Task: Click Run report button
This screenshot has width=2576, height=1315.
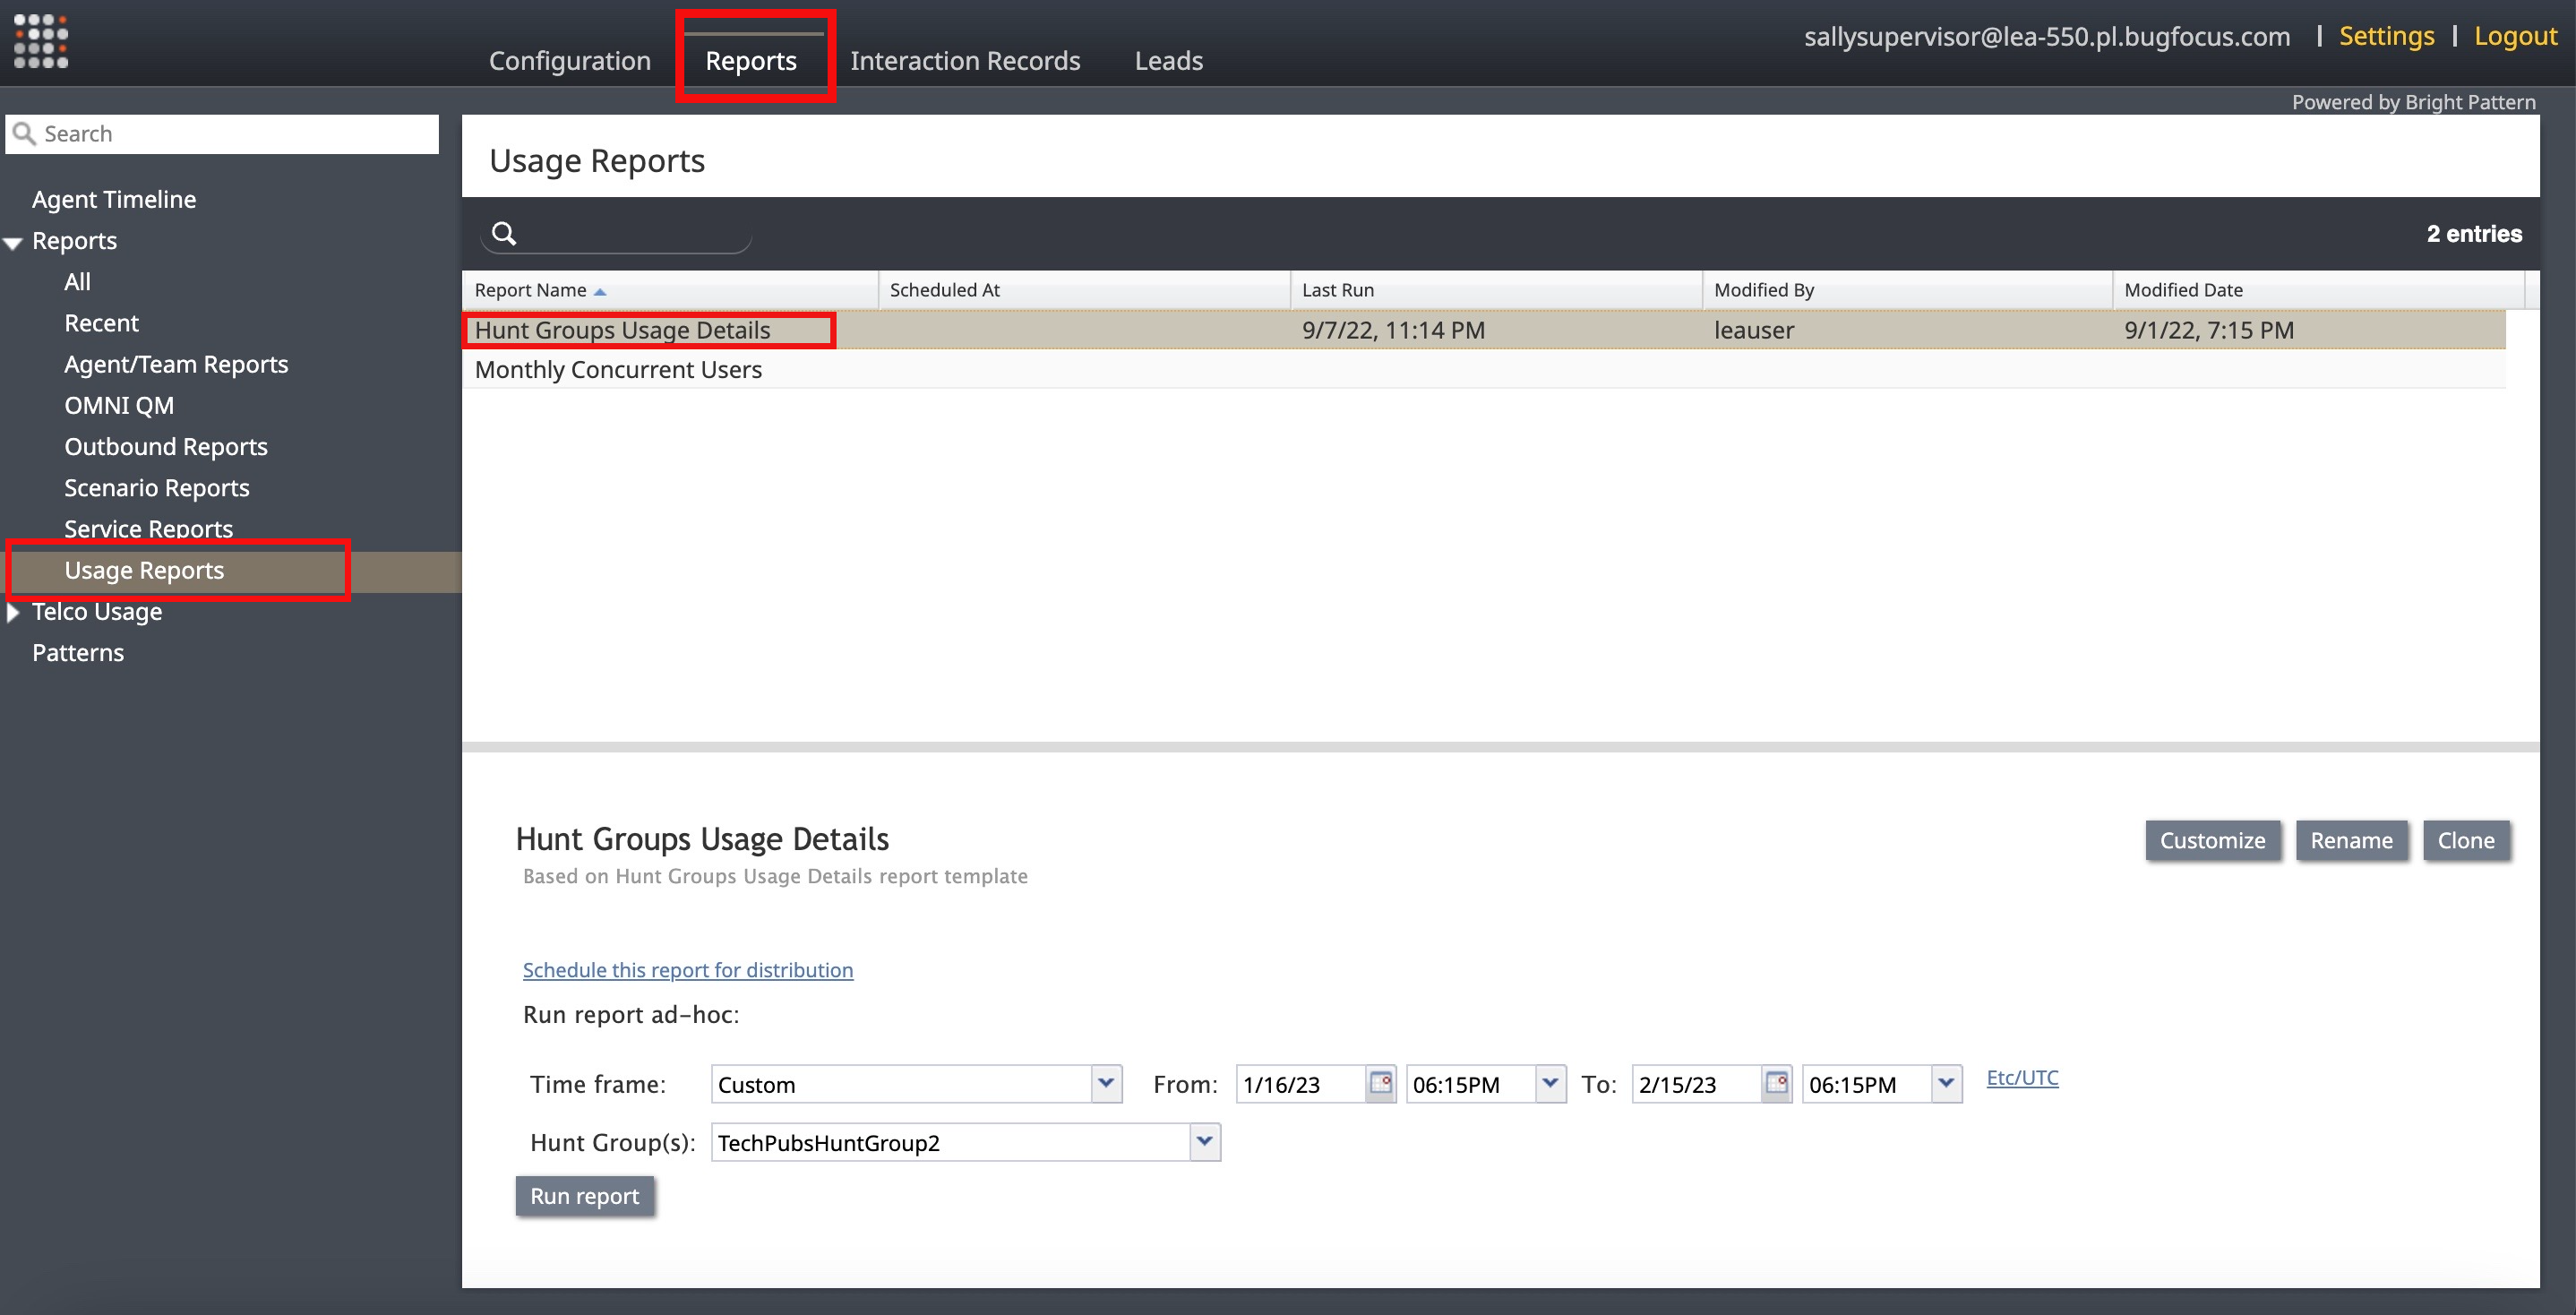Action: pyautogui.click(x=584, y=1196)
